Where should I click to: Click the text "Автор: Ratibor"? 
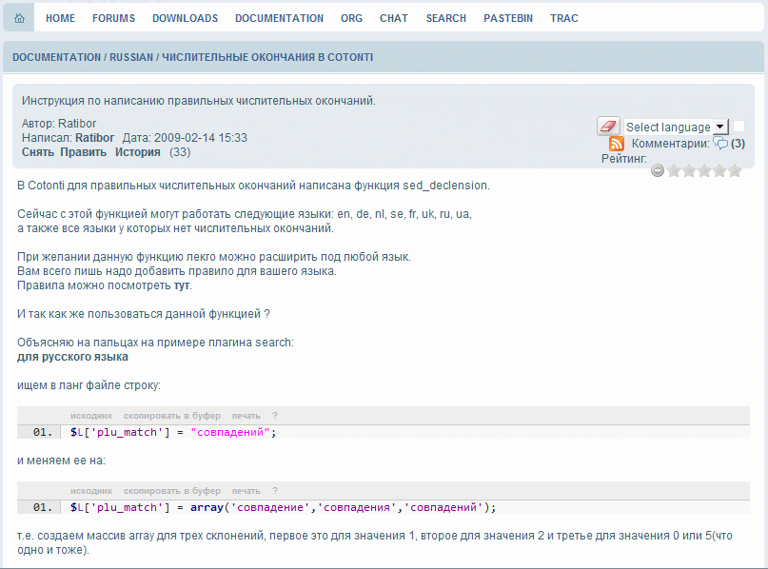59,124
